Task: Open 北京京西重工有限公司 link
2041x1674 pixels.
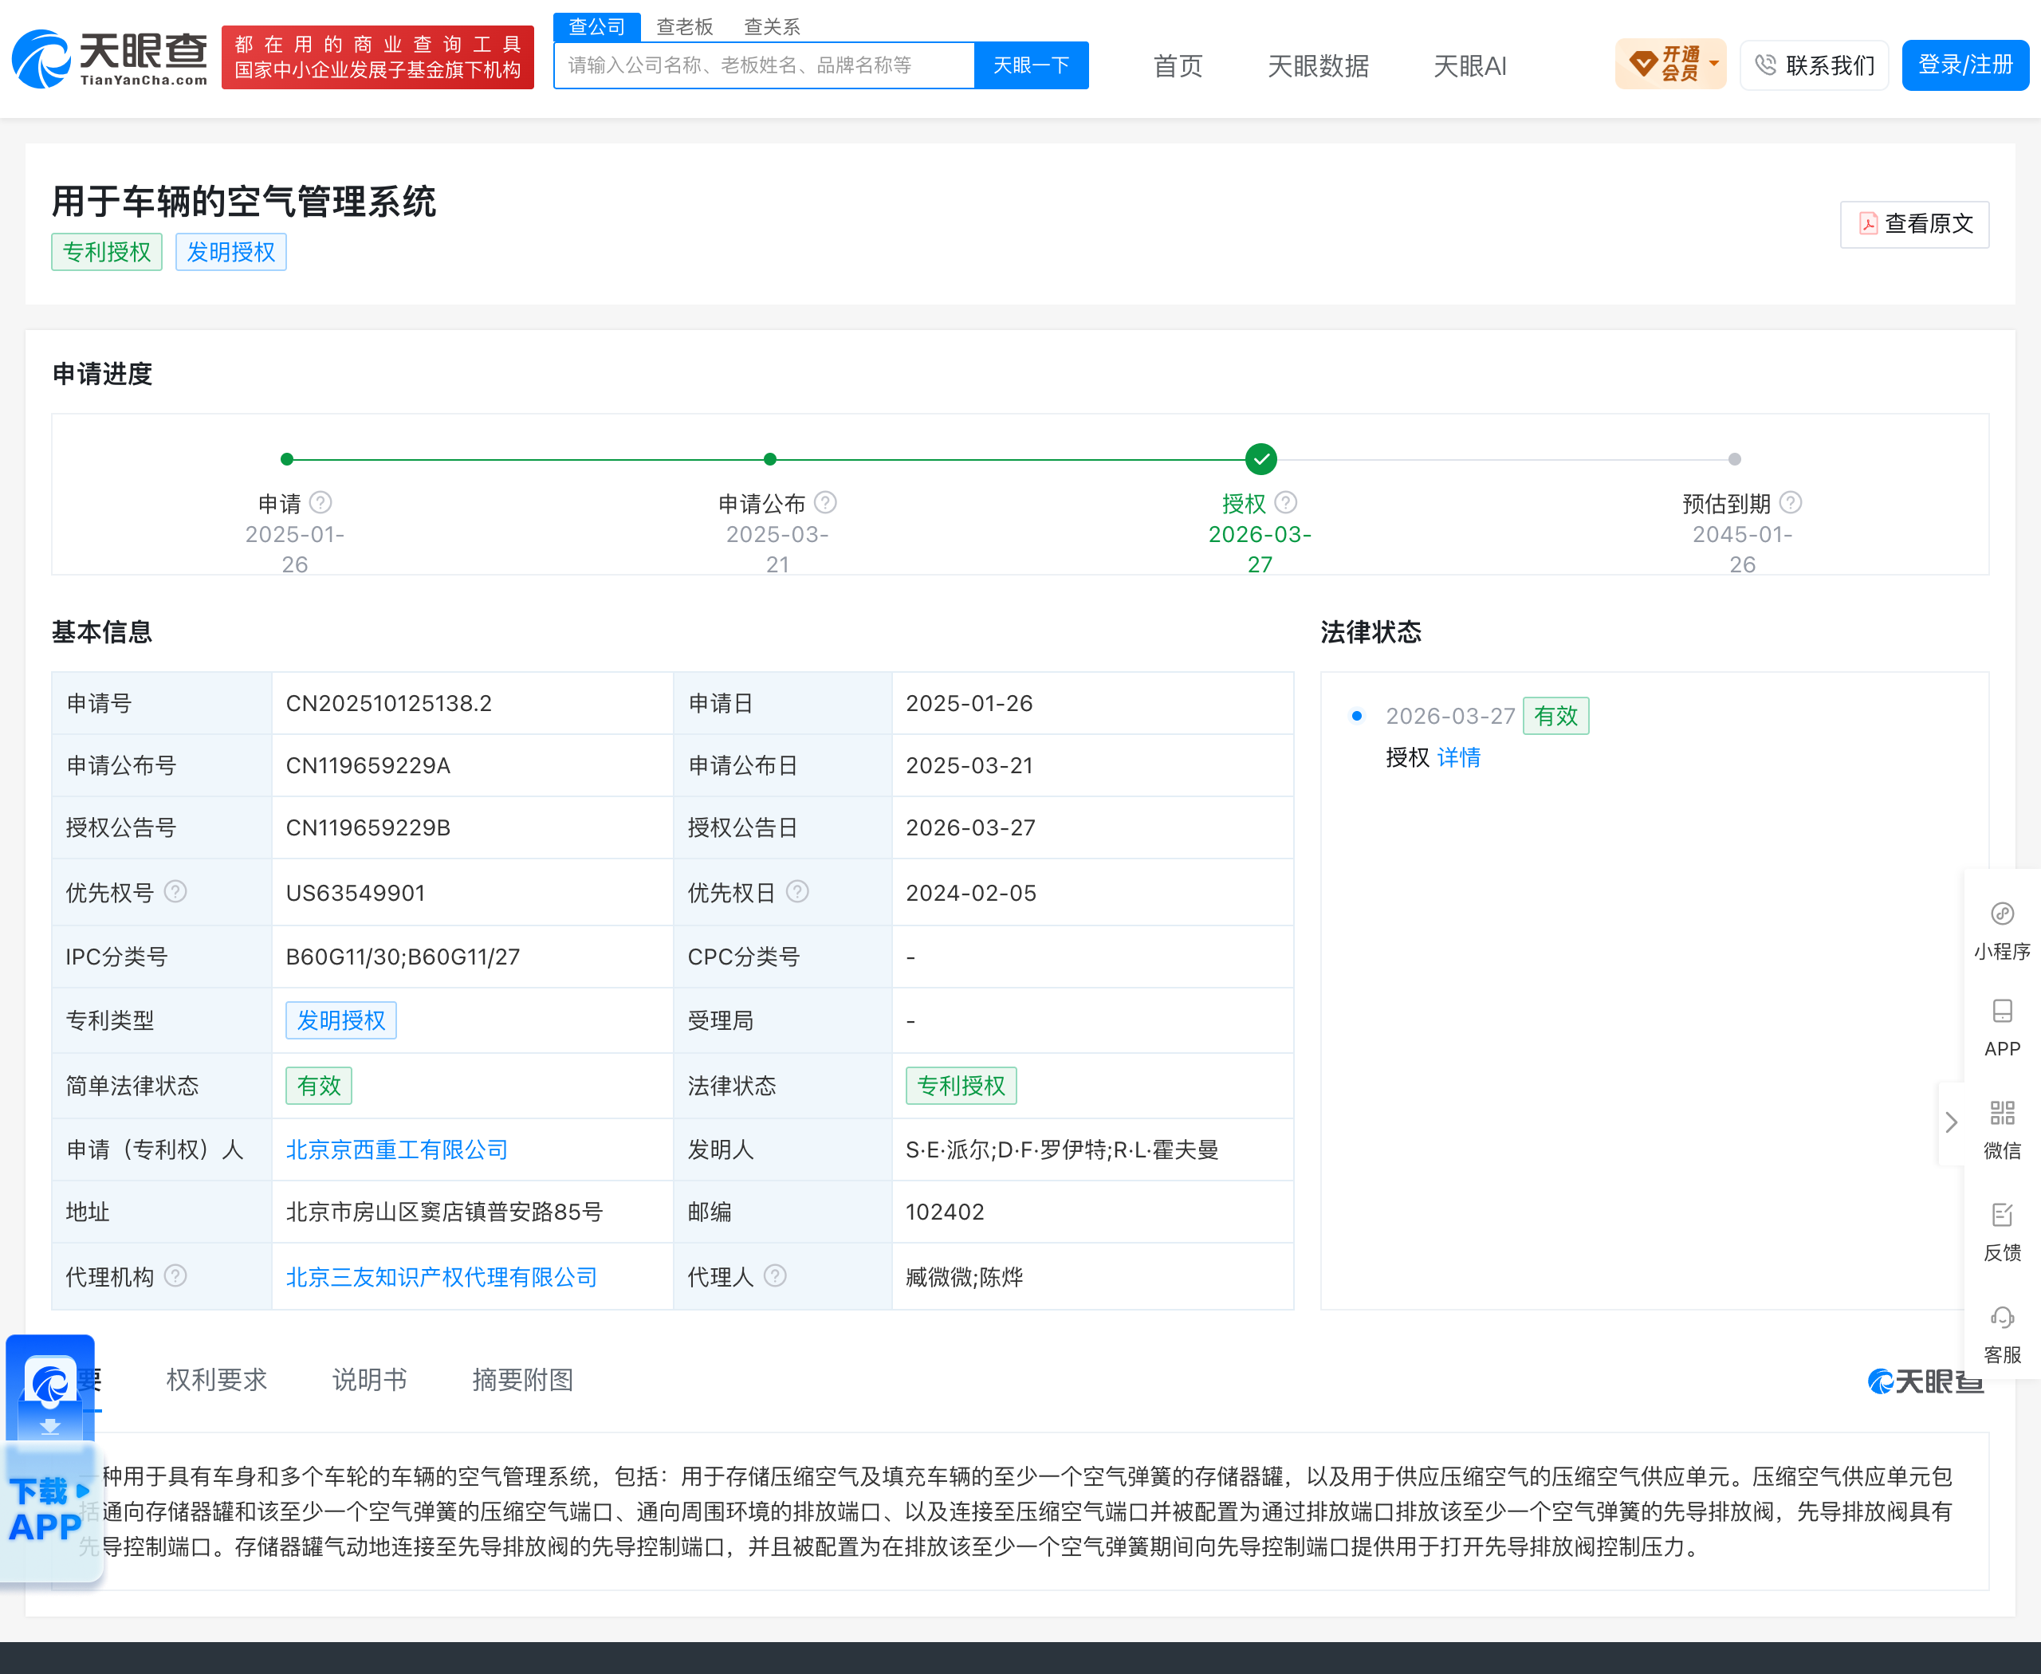Action: [x=396, y=1149]
